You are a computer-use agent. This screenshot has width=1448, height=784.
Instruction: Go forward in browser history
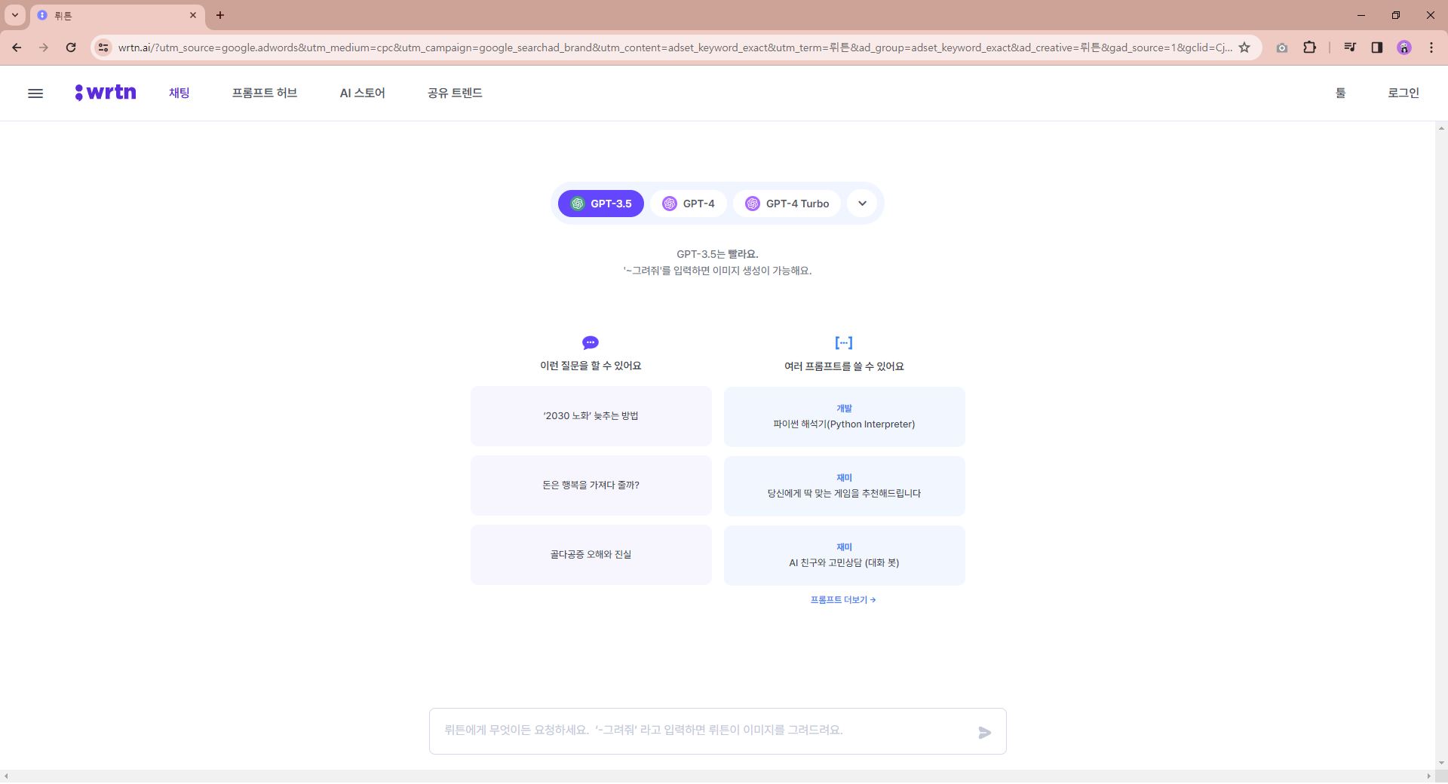(44, 47)
